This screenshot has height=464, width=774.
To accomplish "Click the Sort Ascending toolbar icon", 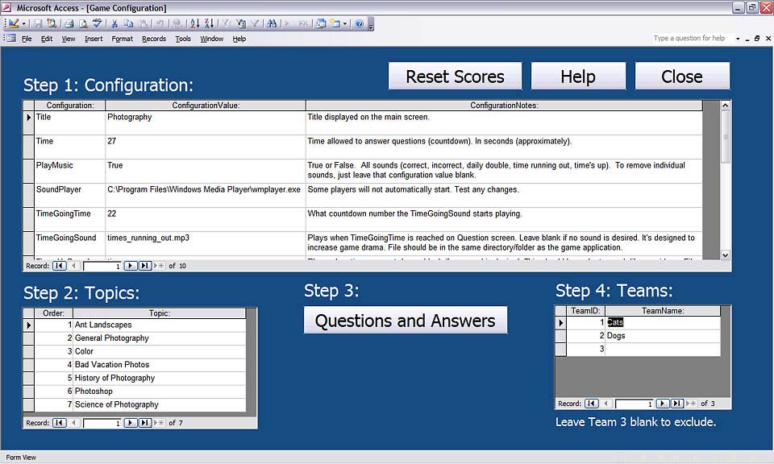I will [194, 24].
